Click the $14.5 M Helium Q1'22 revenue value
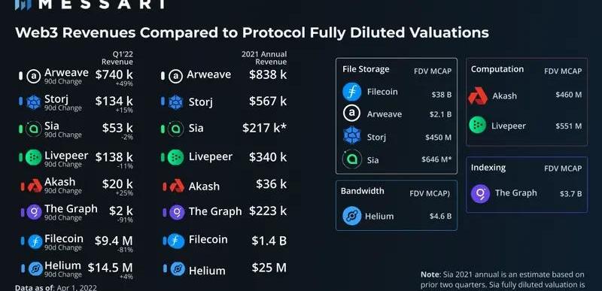Screen dimensions: 602x291 [110, 267]
